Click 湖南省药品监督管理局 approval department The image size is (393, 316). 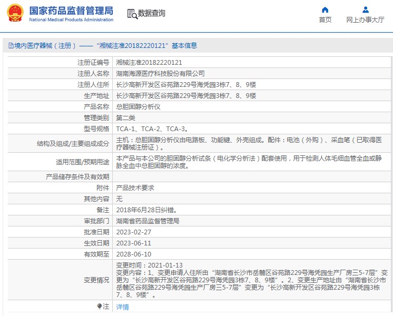[x=148, y=221]
